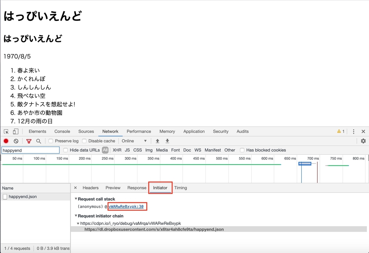
Task: Filter requests by Img
Action: pyautogui.click(x=149, y=150)
